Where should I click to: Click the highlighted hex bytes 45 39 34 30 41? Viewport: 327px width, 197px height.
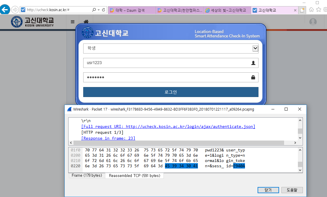pyautogui.click(x=181, y=166)
